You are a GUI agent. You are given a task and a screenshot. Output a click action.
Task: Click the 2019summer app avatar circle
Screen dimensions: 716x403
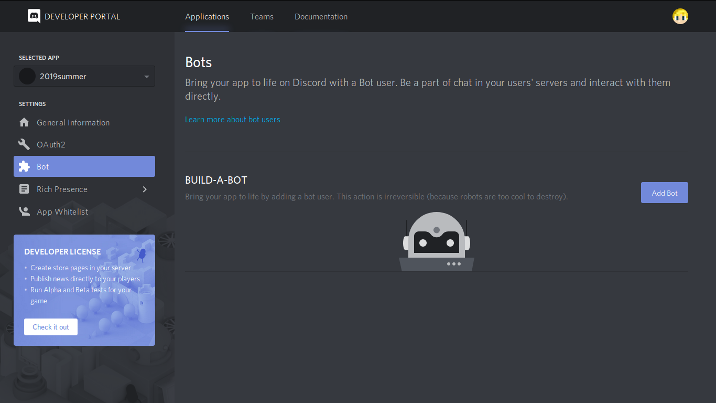(27, 76)
